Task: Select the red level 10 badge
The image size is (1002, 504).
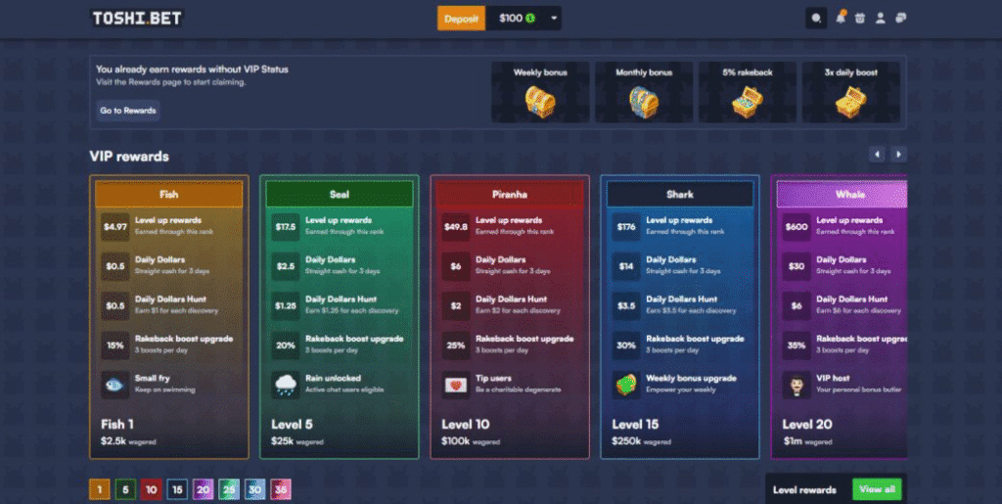Action: 151,489
